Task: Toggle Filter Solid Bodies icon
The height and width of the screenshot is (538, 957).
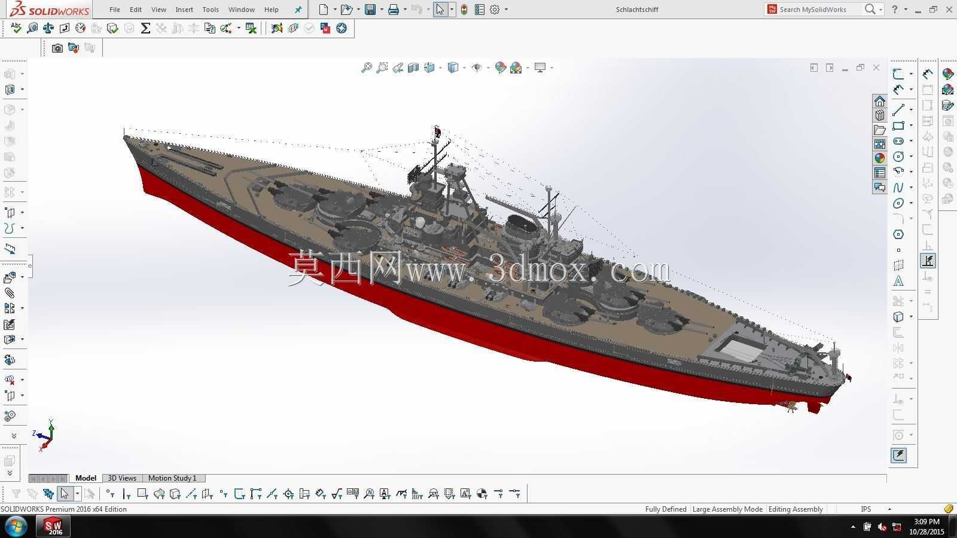Action: (175, 494)
